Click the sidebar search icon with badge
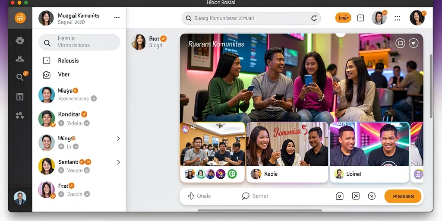 coord(20,77)
